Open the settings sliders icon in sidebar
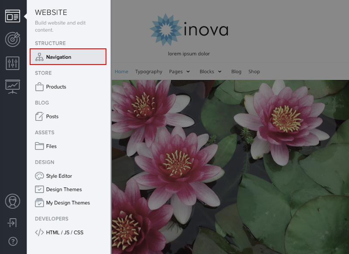The image size is (349, 254). tap(13, 63)
